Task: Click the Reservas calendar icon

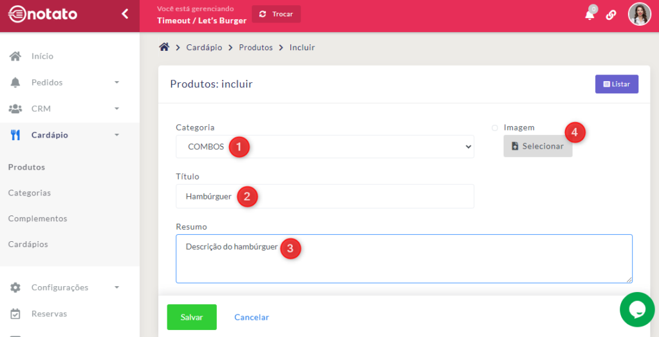Action: [15, 314]
